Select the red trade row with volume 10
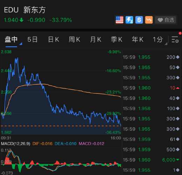The image size is (182, 175). [151, 88]
